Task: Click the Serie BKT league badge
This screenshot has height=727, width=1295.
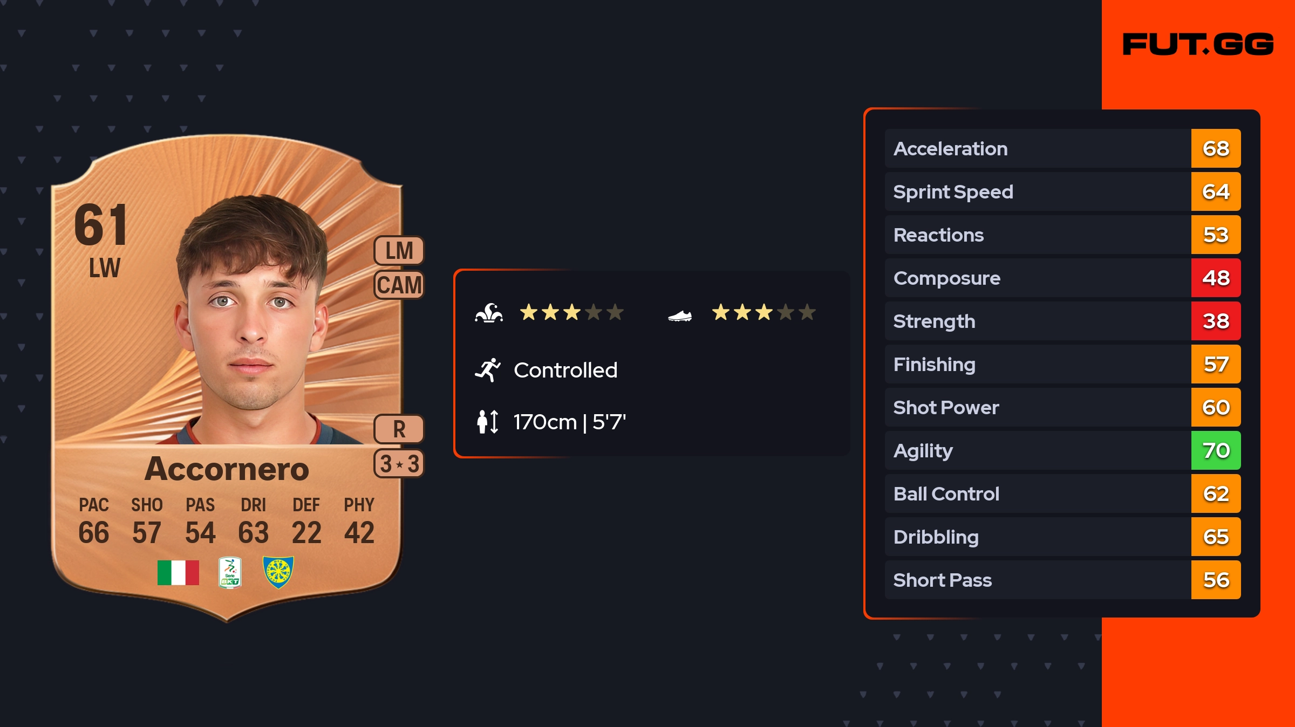Action: (x=230, y=572)
